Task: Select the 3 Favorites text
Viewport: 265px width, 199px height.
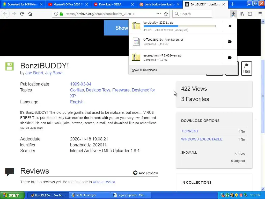Action: (x=195, y=99)
